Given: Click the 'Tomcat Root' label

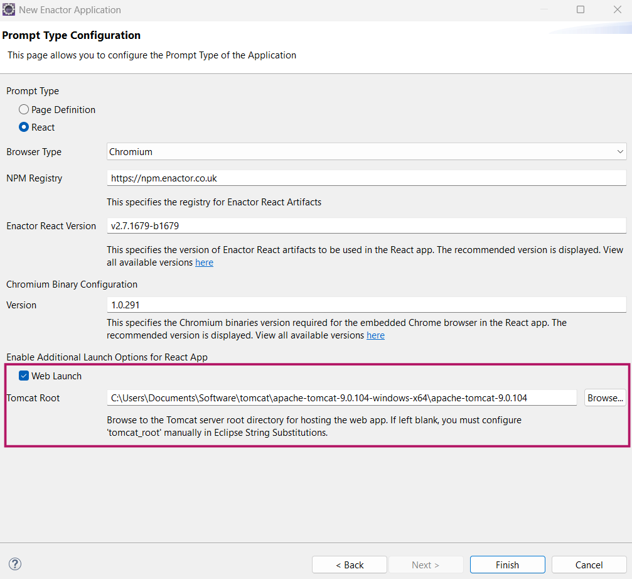Looking at the screenshot, I should pyautogui.click(x=33, y=398).
